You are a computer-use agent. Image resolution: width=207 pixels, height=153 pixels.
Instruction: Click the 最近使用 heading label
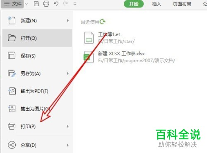click(x=90, y=22)
